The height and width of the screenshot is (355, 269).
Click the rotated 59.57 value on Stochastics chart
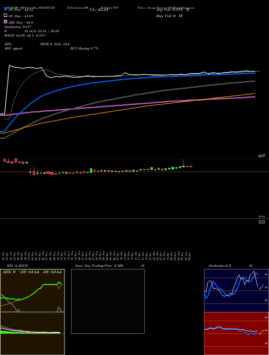(261, 287)
